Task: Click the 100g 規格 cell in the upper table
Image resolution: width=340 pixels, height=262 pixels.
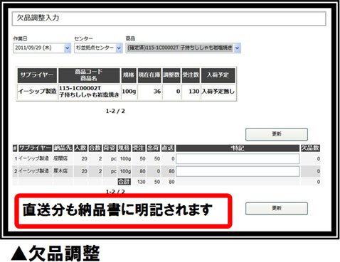Action: [x=129, y=92]
